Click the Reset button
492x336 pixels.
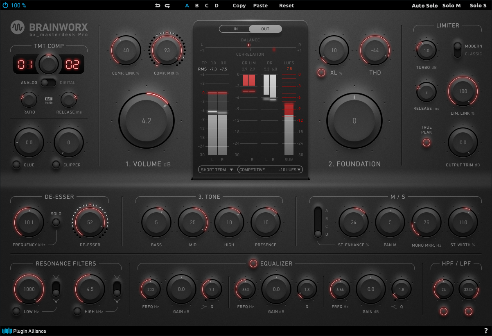click(x=287, y=6)
